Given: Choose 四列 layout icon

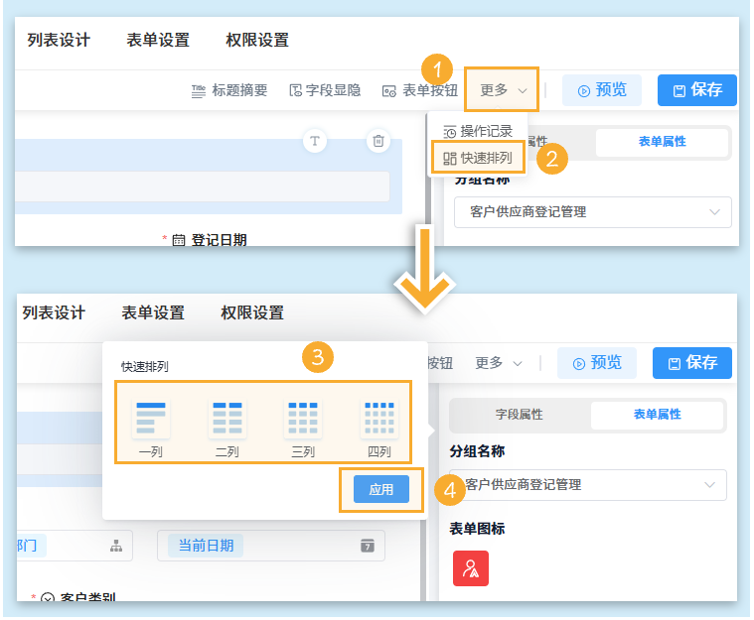Looking at the screenshot, I should pyautogui.click(x=379, y=418).
